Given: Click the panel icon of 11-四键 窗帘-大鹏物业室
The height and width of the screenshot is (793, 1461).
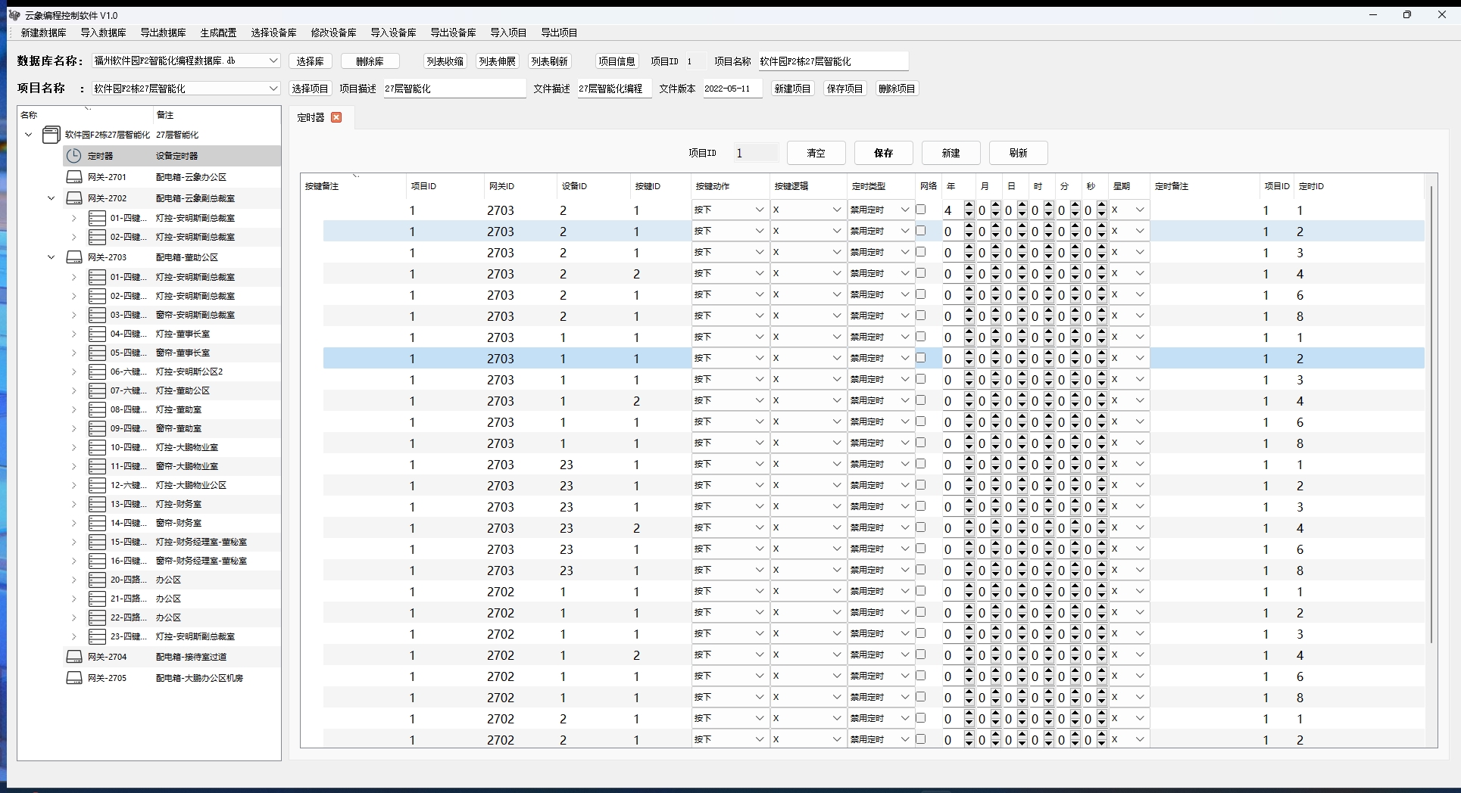Looking at the screenshot, I should [97, 466].
